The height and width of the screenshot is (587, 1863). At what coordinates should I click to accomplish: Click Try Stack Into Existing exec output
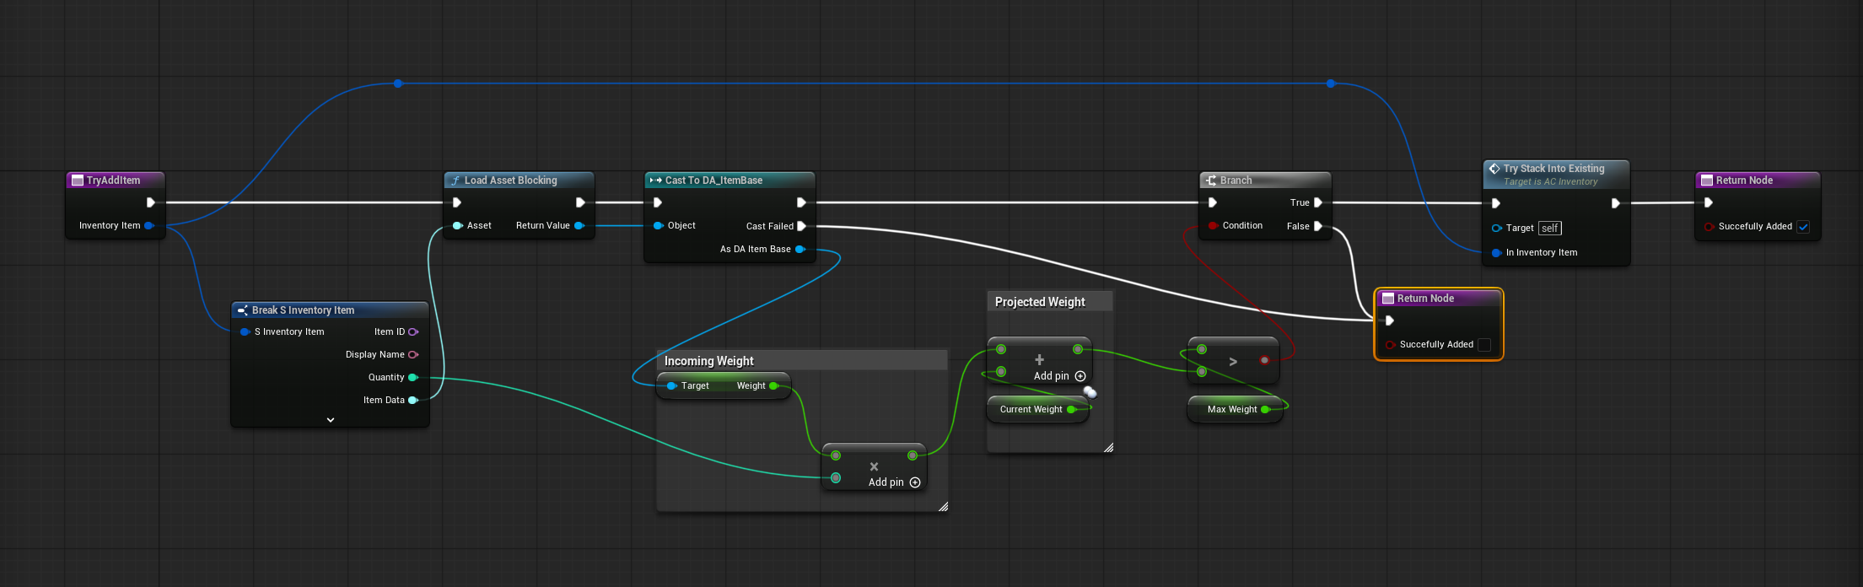(1616, 203)
